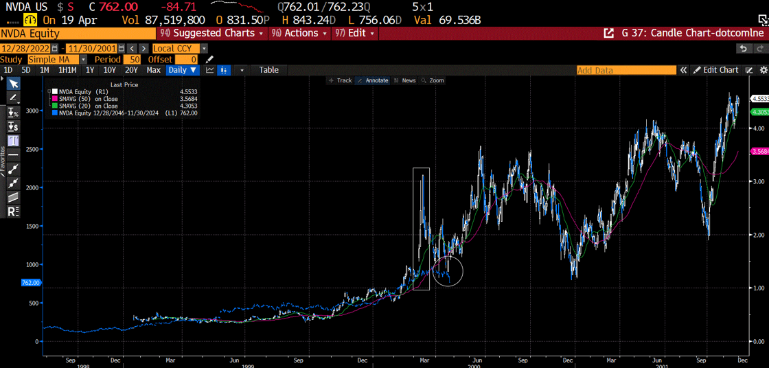Click magenta SMAVG (50) color swatch
The height and width of the screenshot is (368, 769).
click(x=55, y=99)
